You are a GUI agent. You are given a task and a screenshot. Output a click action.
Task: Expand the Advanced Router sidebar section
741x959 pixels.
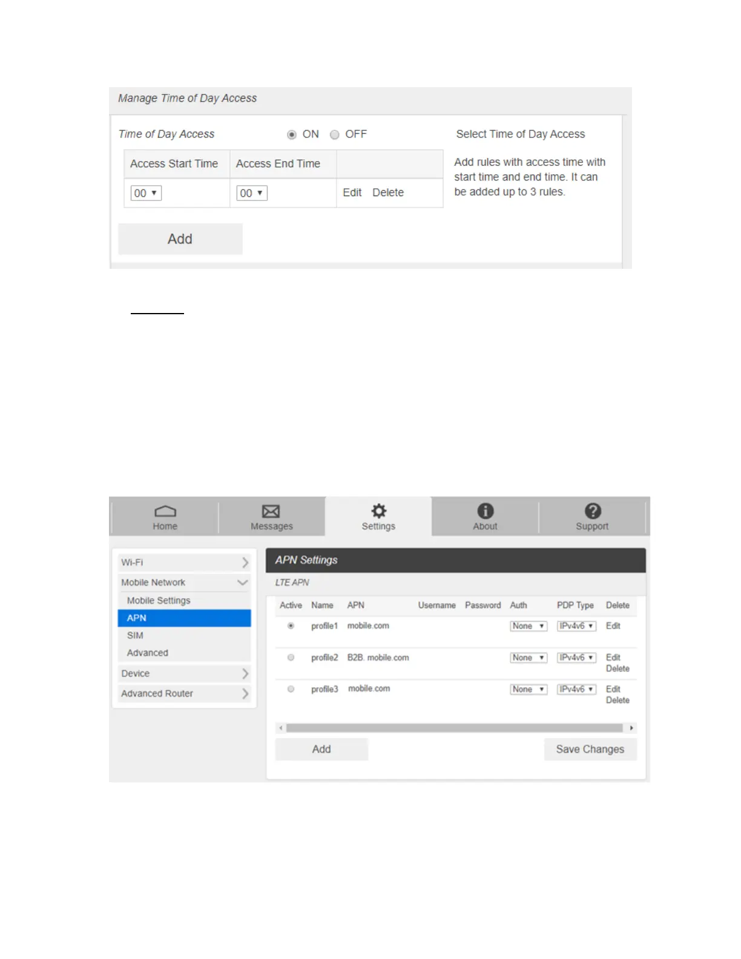coord(184,693)
